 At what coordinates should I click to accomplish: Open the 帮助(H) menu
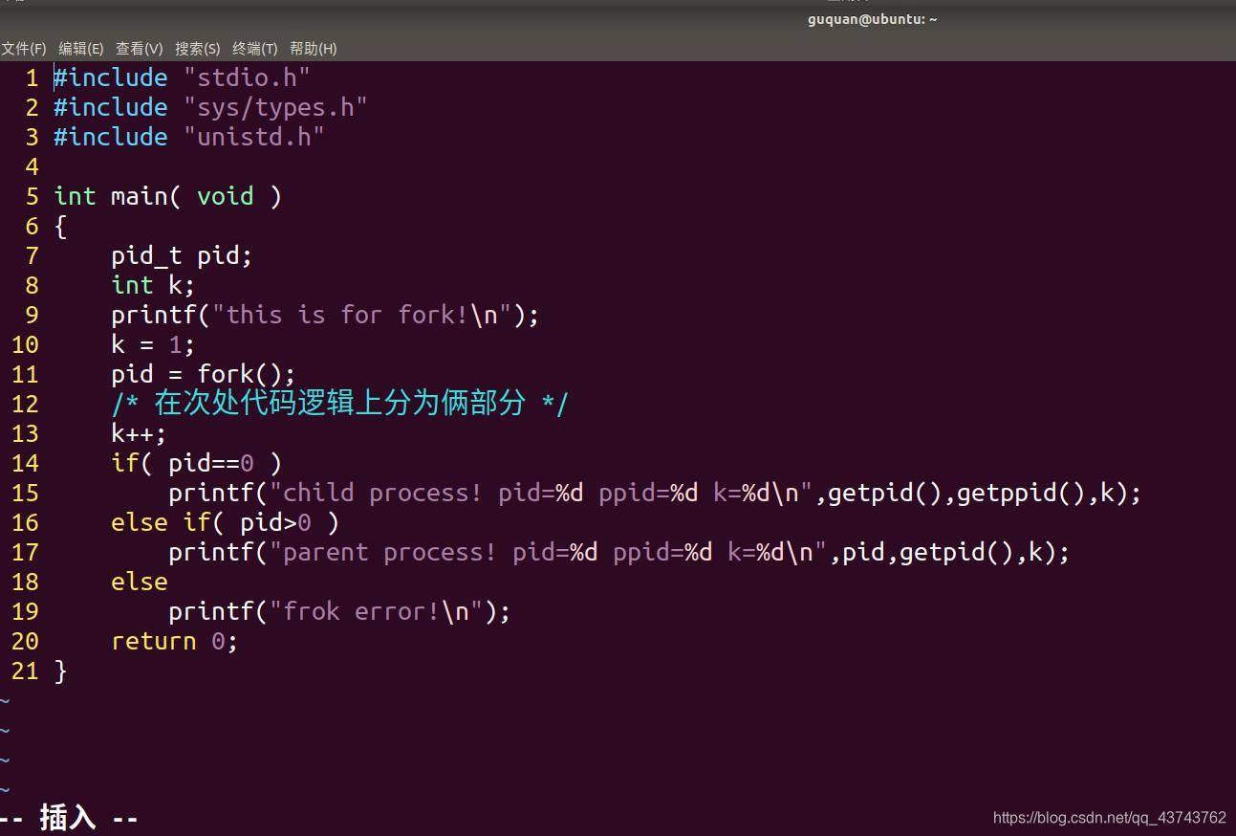point(314,48)
